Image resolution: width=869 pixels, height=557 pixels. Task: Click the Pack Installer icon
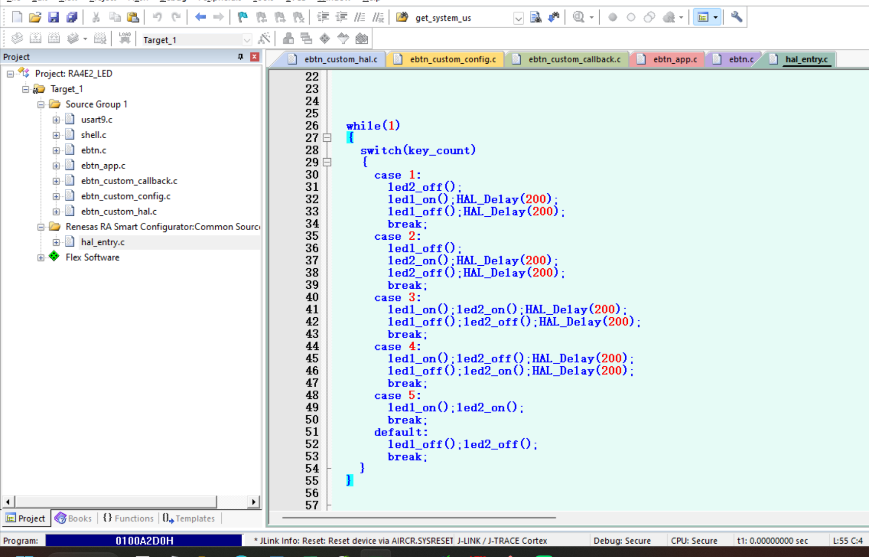pos(362,38)
